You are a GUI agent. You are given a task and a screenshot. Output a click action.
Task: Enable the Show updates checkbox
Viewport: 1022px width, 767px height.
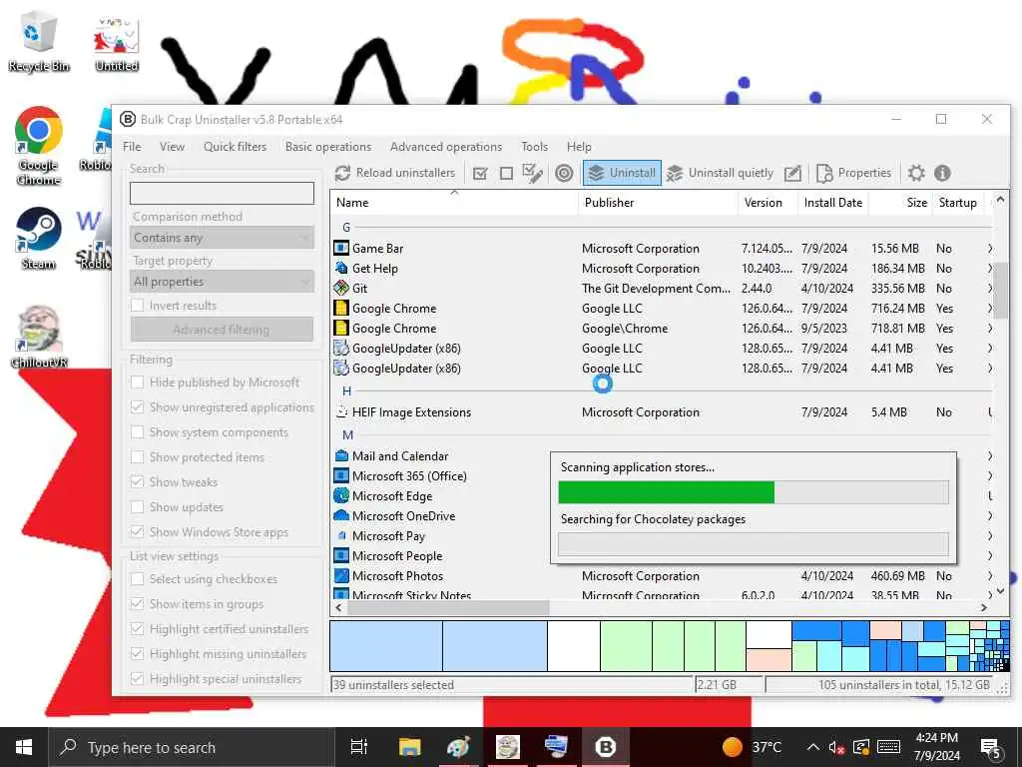click(x=138, y=506)
